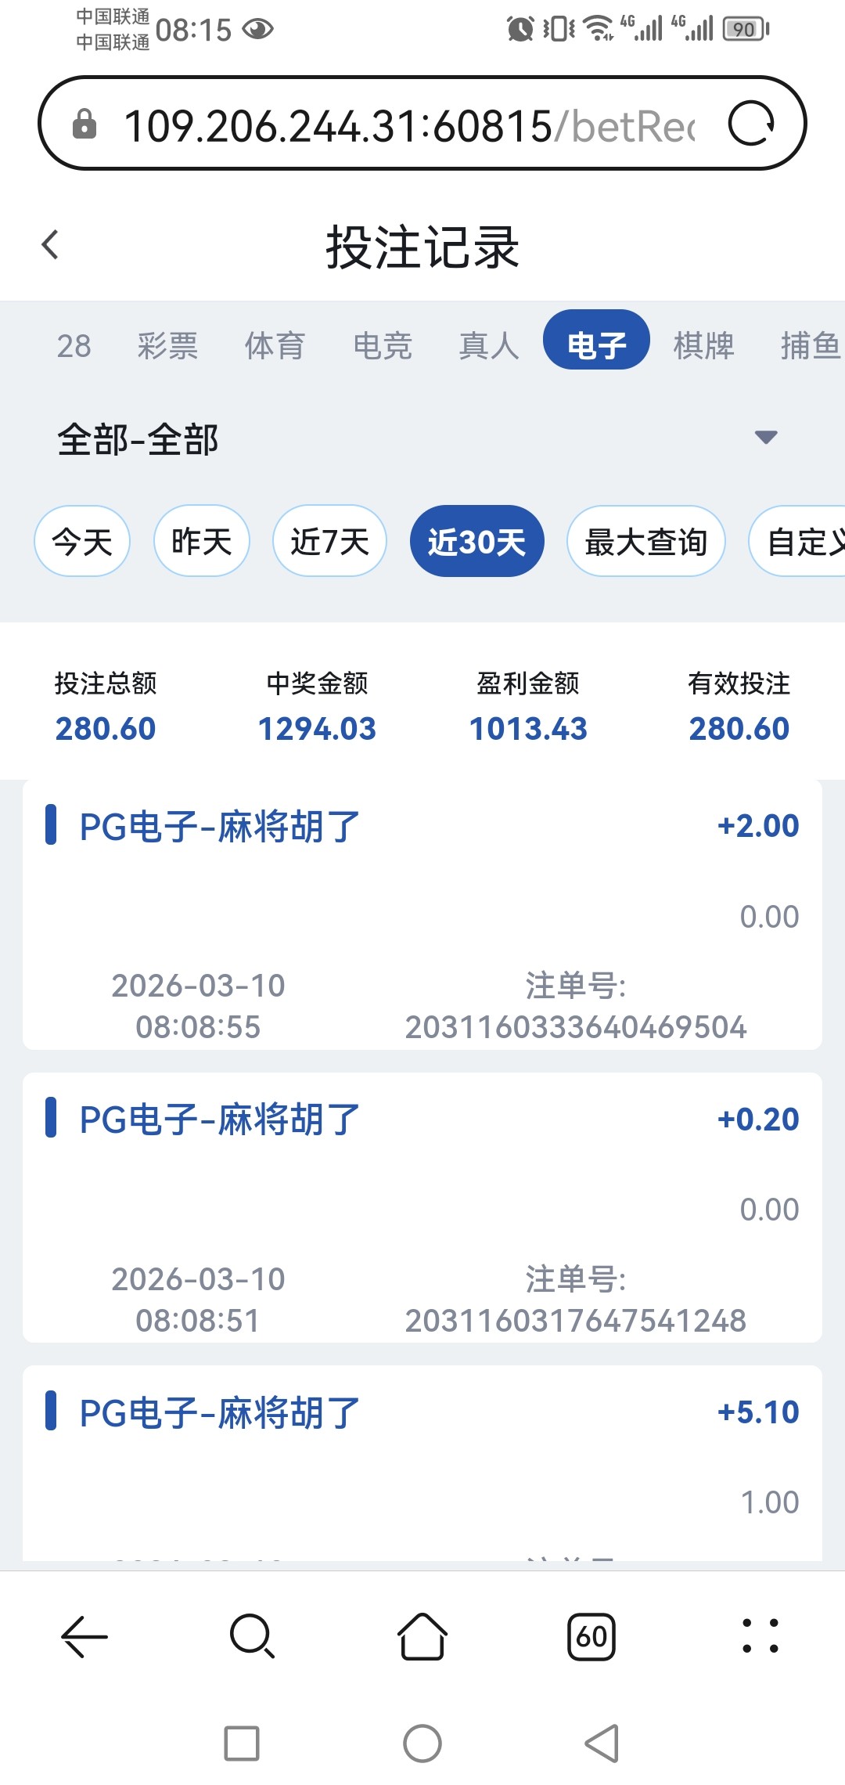Open the browser search icon
Viewport: 845px width, 1785px height.
pyautogui.click(x=252, y=1635)
